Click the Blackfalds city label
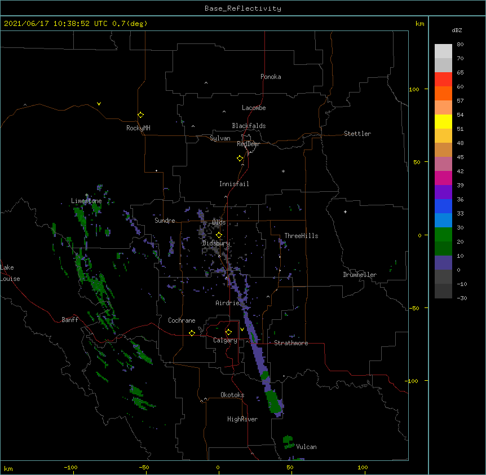Screen dimensions: 486x475 pos(249,126)
